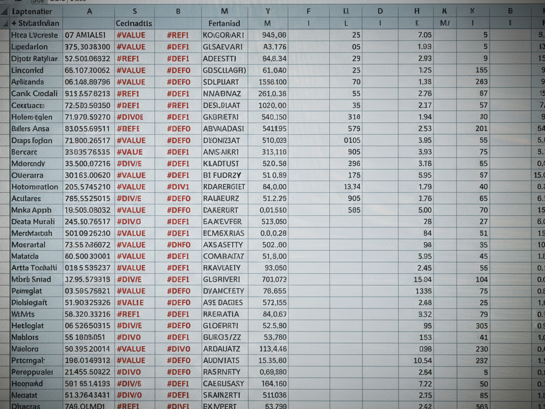
Task: Click the value 205,5745210
Action: pos(87,187)
